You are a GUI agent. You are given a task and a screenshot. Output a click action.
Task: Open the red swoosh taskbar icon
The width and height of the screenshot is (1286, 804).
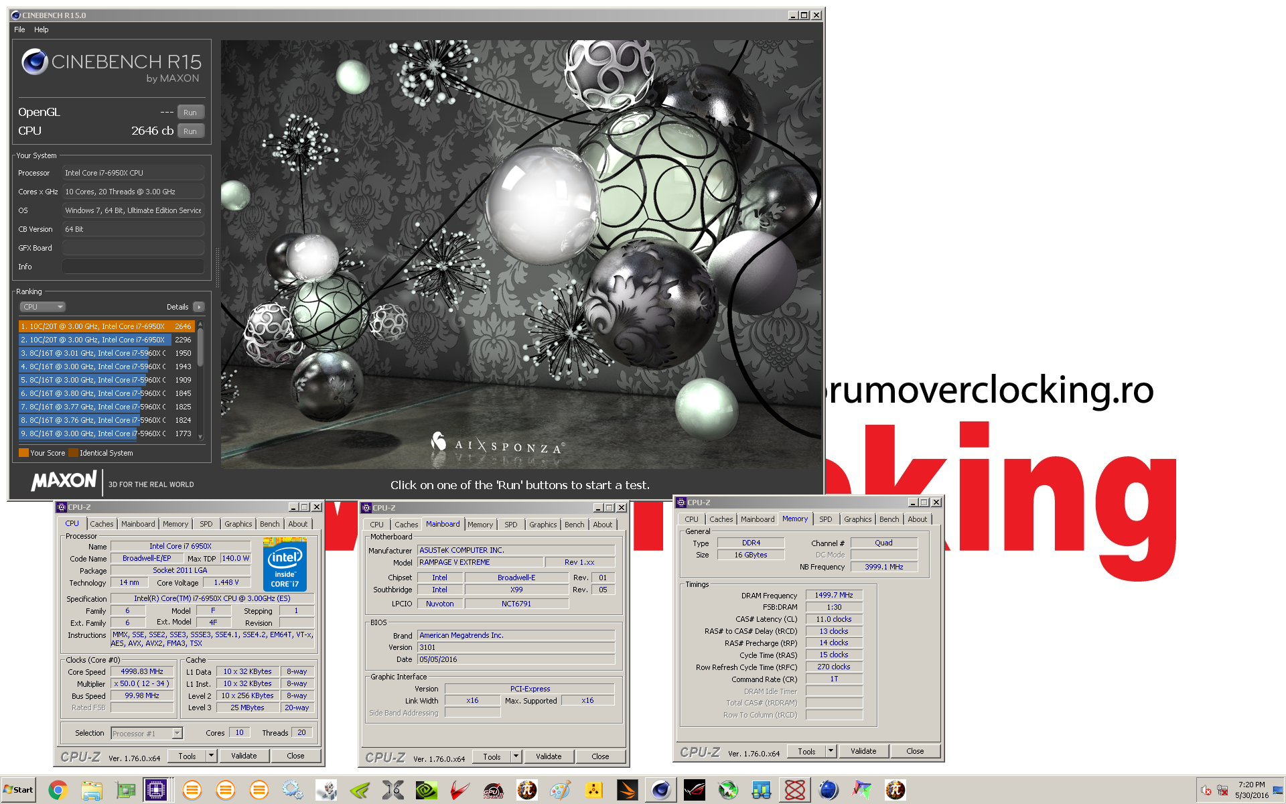click(x=459, y=790)
